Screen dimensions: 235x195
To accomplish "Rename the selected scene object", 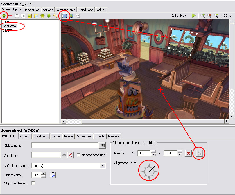I will (17, 16).
